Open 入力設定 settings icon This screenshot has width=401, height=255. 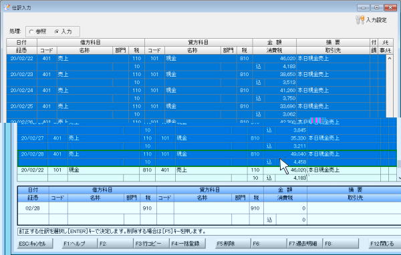(360, 20)
